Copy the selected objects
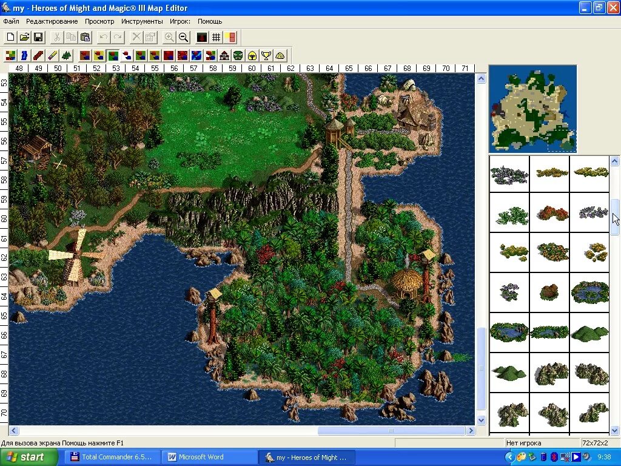The height and width of the screenshot is (466, 621). pos(72,37)
